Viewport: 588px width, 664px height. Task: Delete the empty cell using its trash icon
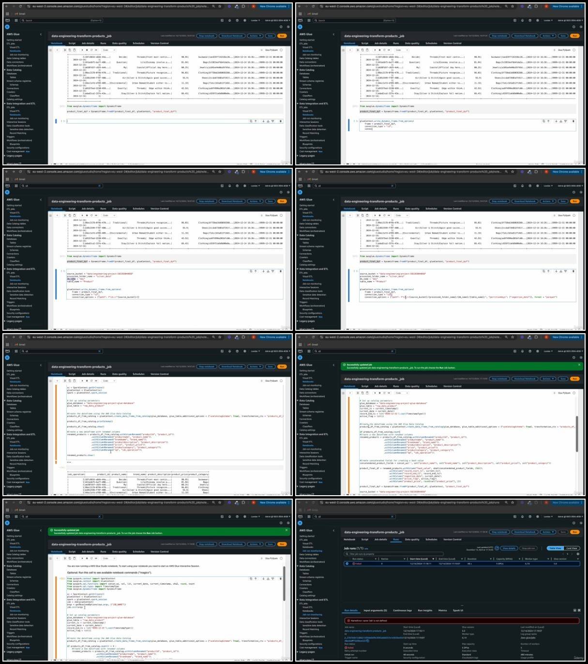281,121
